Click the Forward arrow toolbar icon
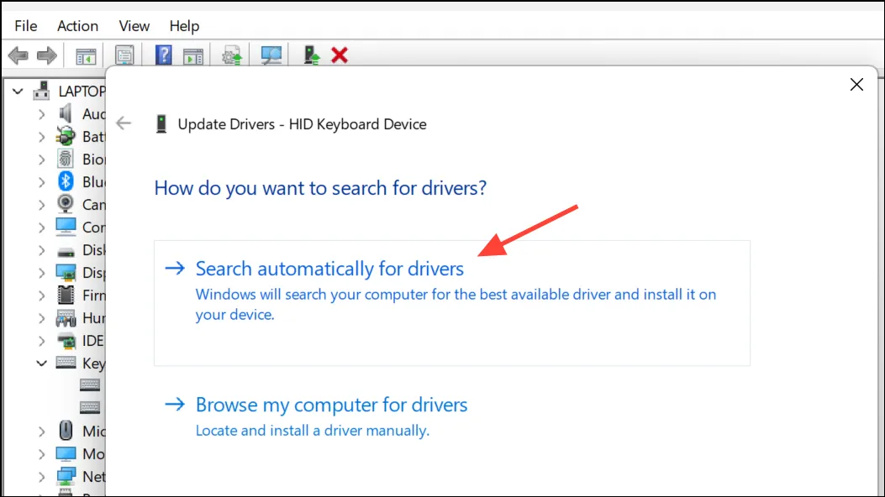This screenshot has height=497, width=885. (47, 55)
